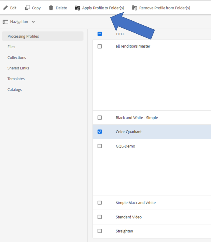This screenshot has height=242, width=211.
Task: Click the Delete trash can icon
Action: pos(51,8)
